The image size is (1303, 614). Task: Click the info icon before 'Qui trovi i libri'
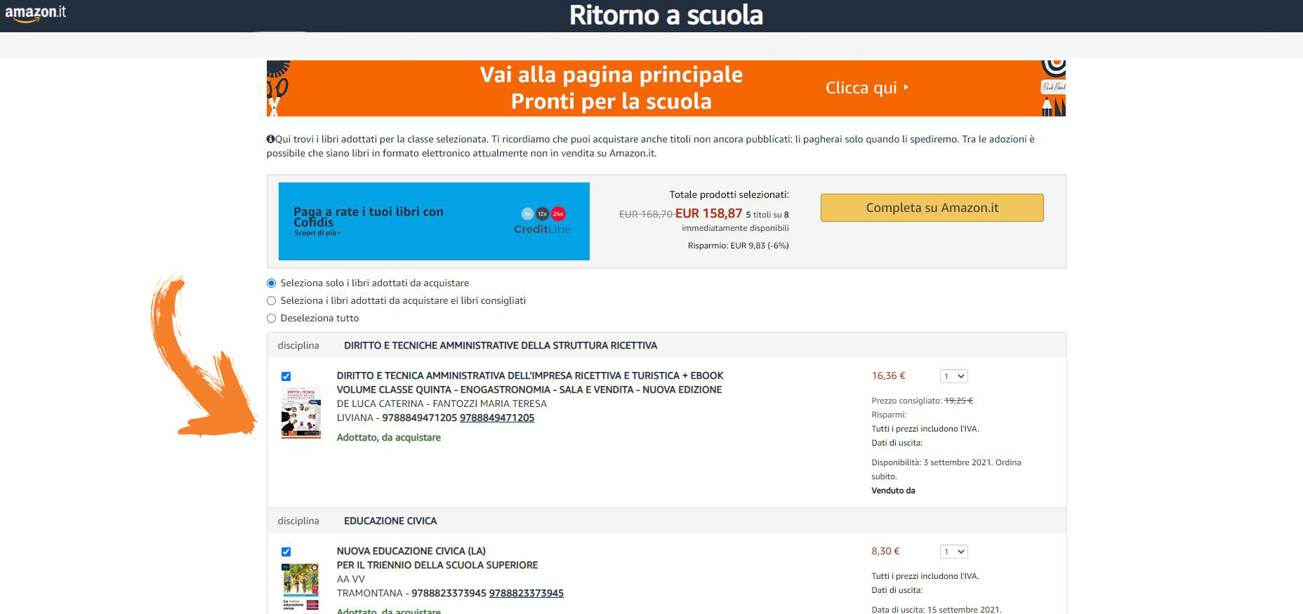pos(270,139)
